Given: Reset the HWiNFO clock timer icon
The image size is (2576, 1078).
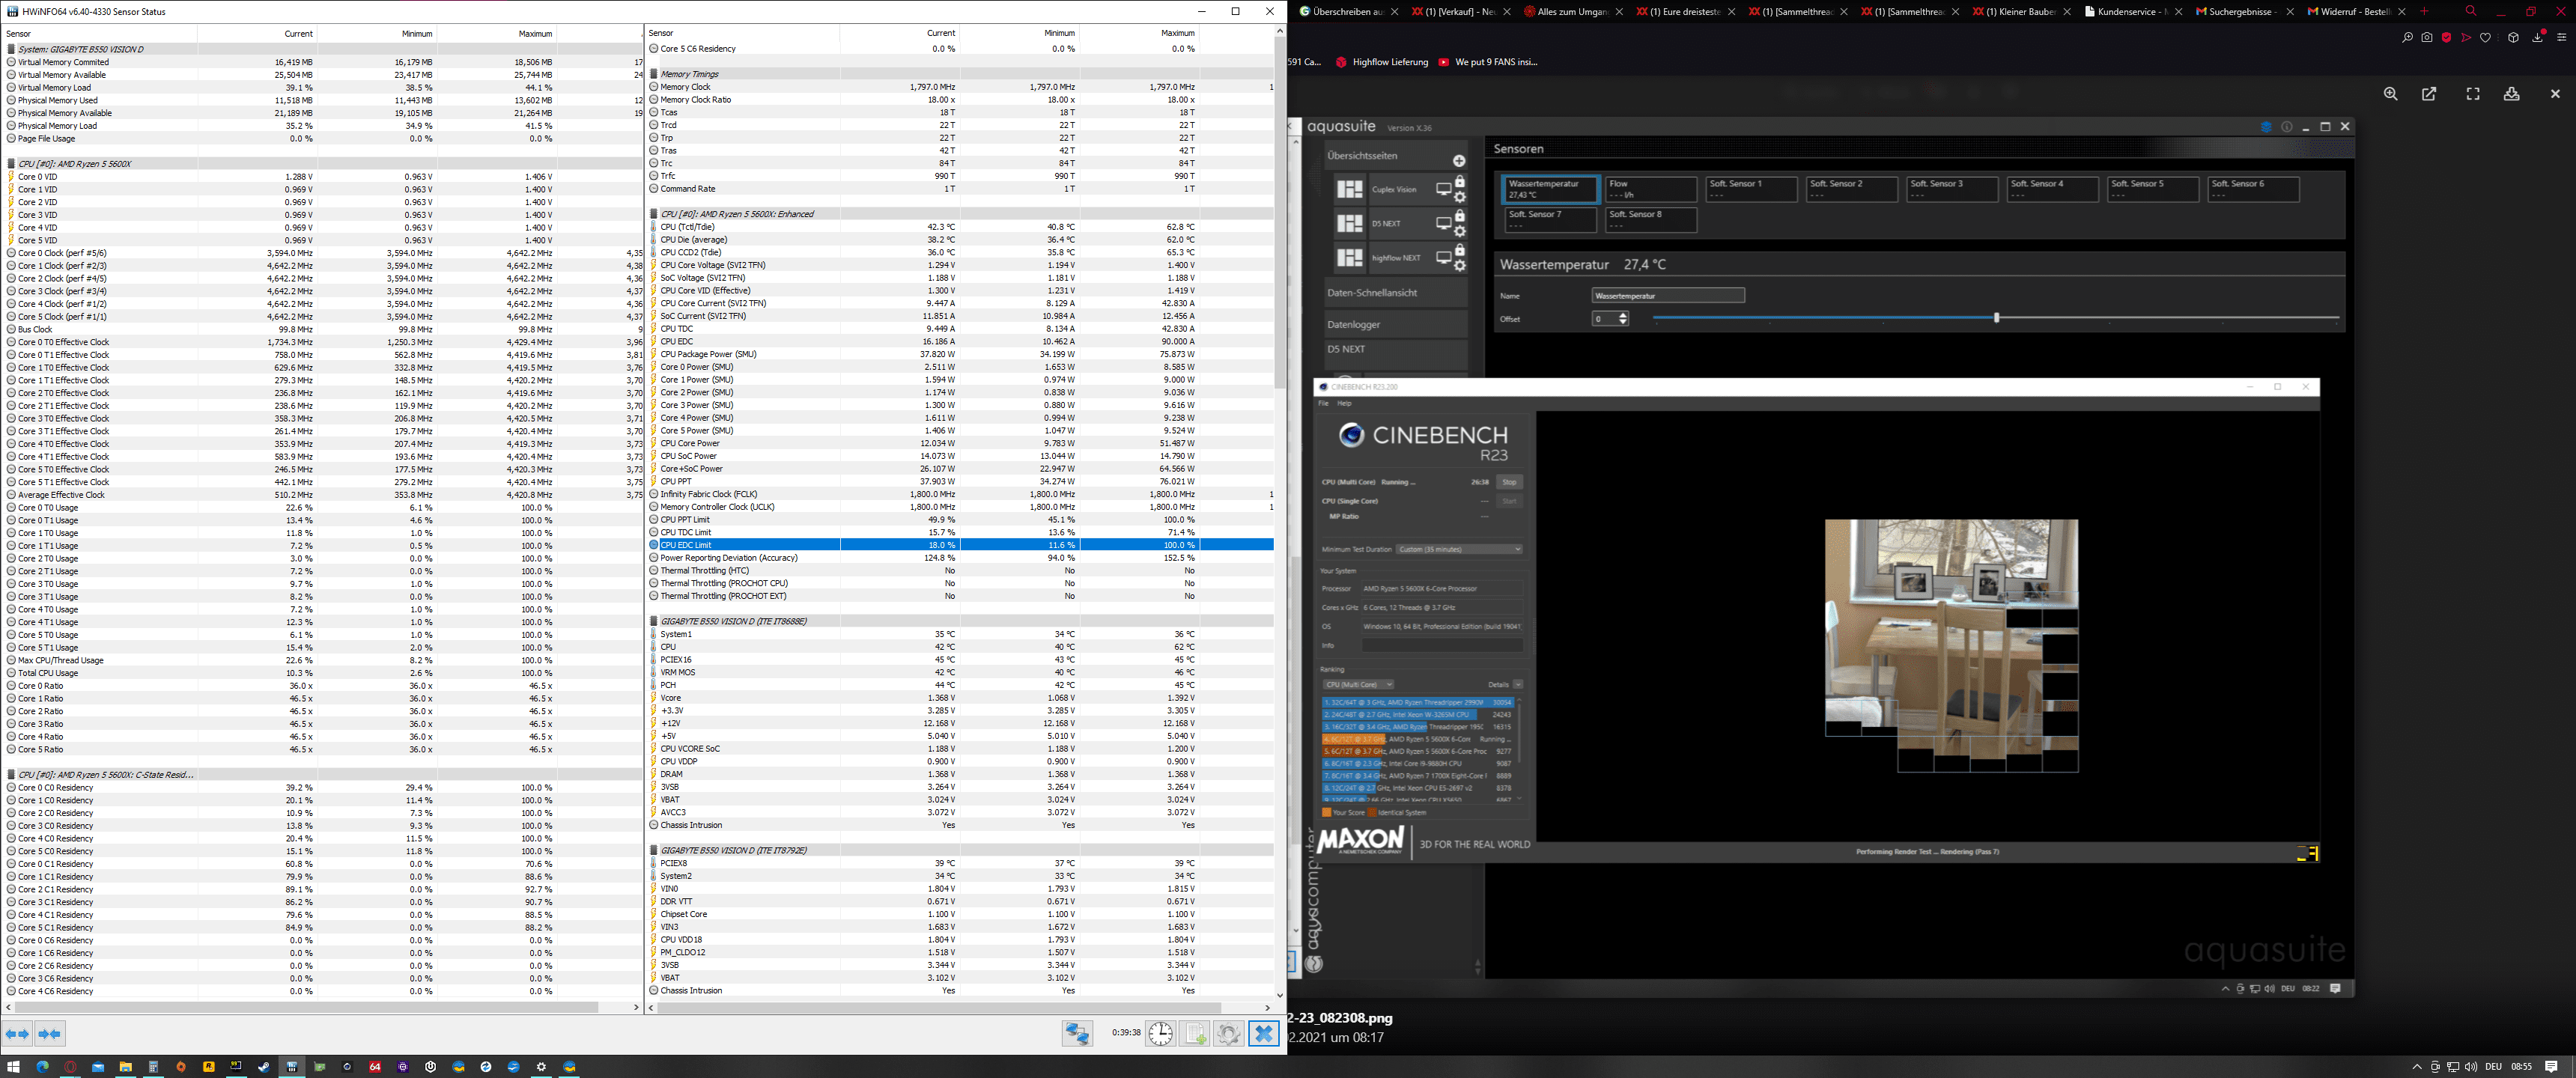Looking at the screenshot, I should pos(1160,1034).
